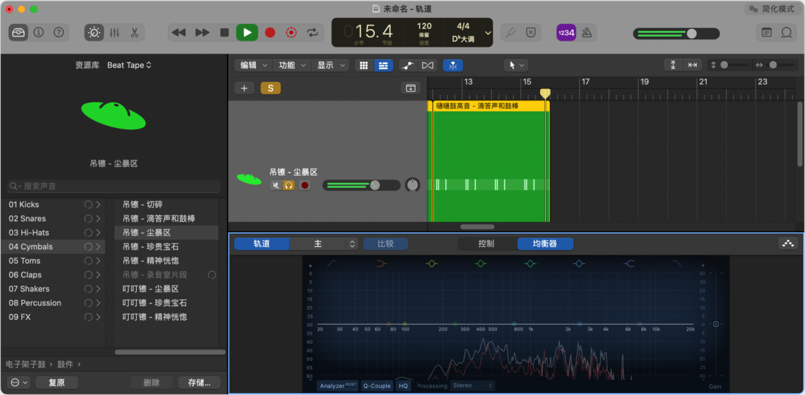
Task: Switch to the 控制 tab
Action: coord(486,244)
